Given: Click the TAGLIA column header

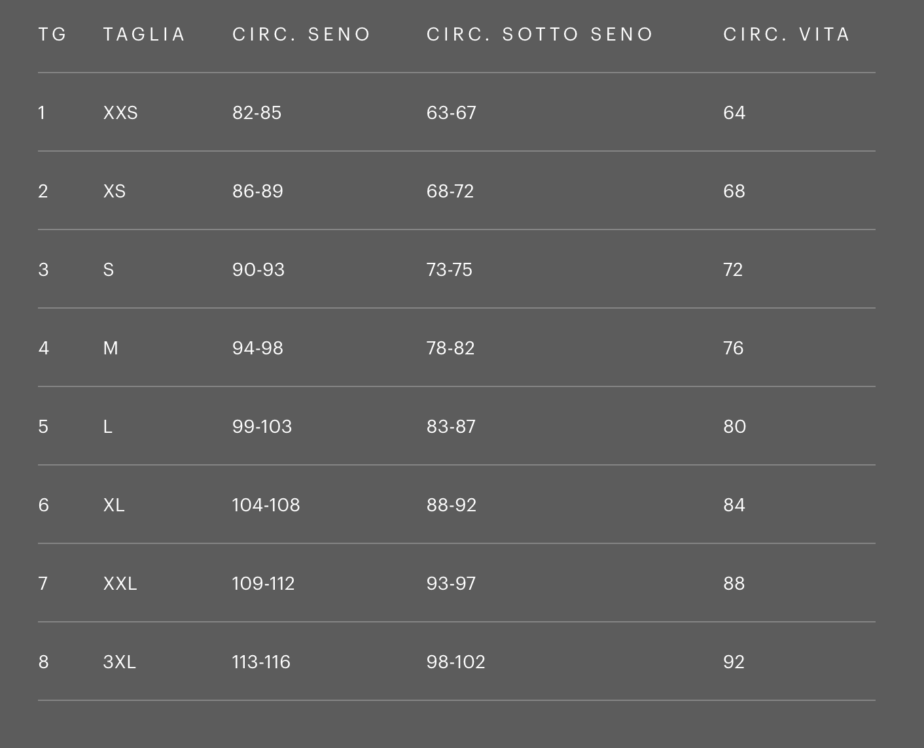Looking at the screenshot, I should click(x=144, y=34).
